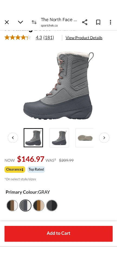Show next image with right carousel arrow
The height and width of the screenshot is (260, 117).
click(x=104, y=138)
